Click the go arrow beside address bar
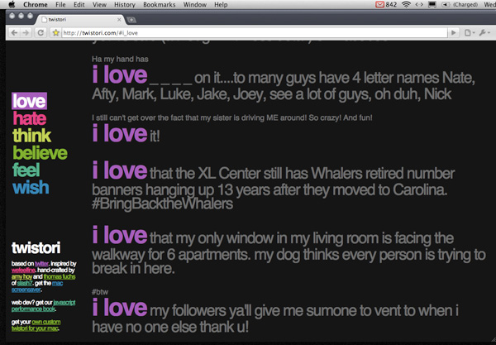This screenshot has width=496, height=345. [x=453, y=32]
